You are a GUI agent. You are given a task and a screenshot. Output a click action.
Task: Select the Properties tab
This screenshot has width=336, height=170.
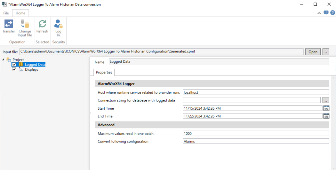point(104,72)
